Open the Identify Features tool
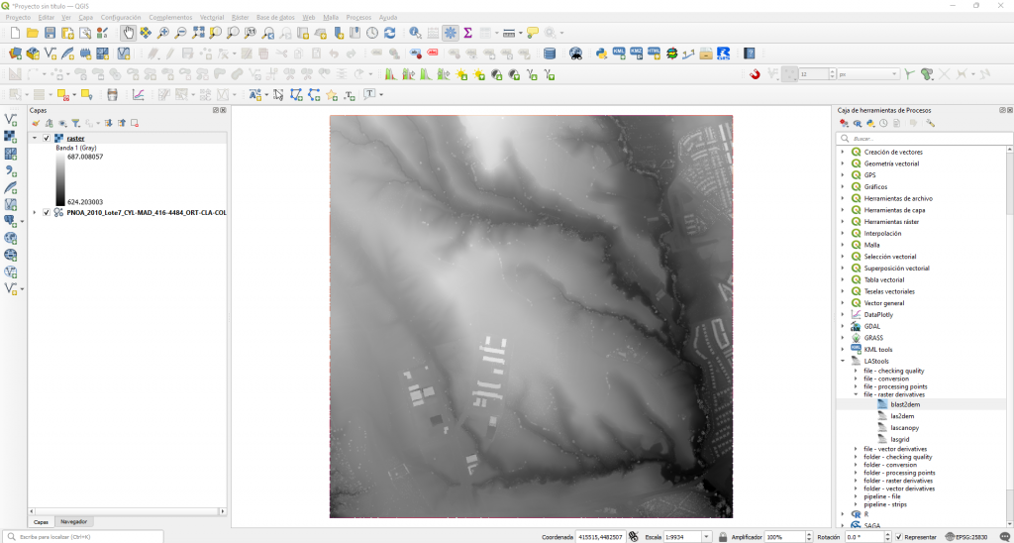The height and width of the screenshot is (543, 1014). (416, 33)
